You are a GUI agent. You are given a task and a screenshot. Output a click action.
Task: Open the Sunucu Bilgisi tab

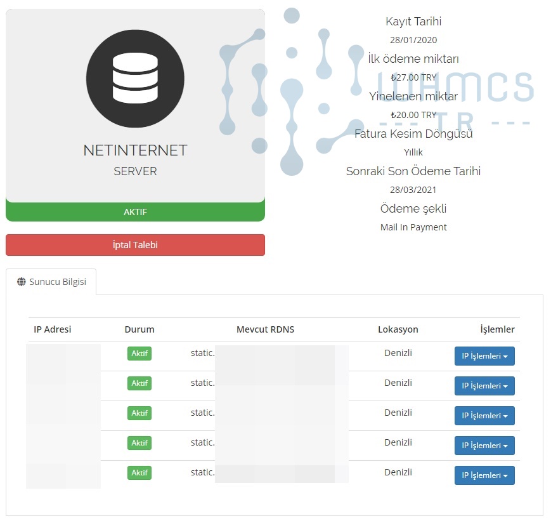51,282
